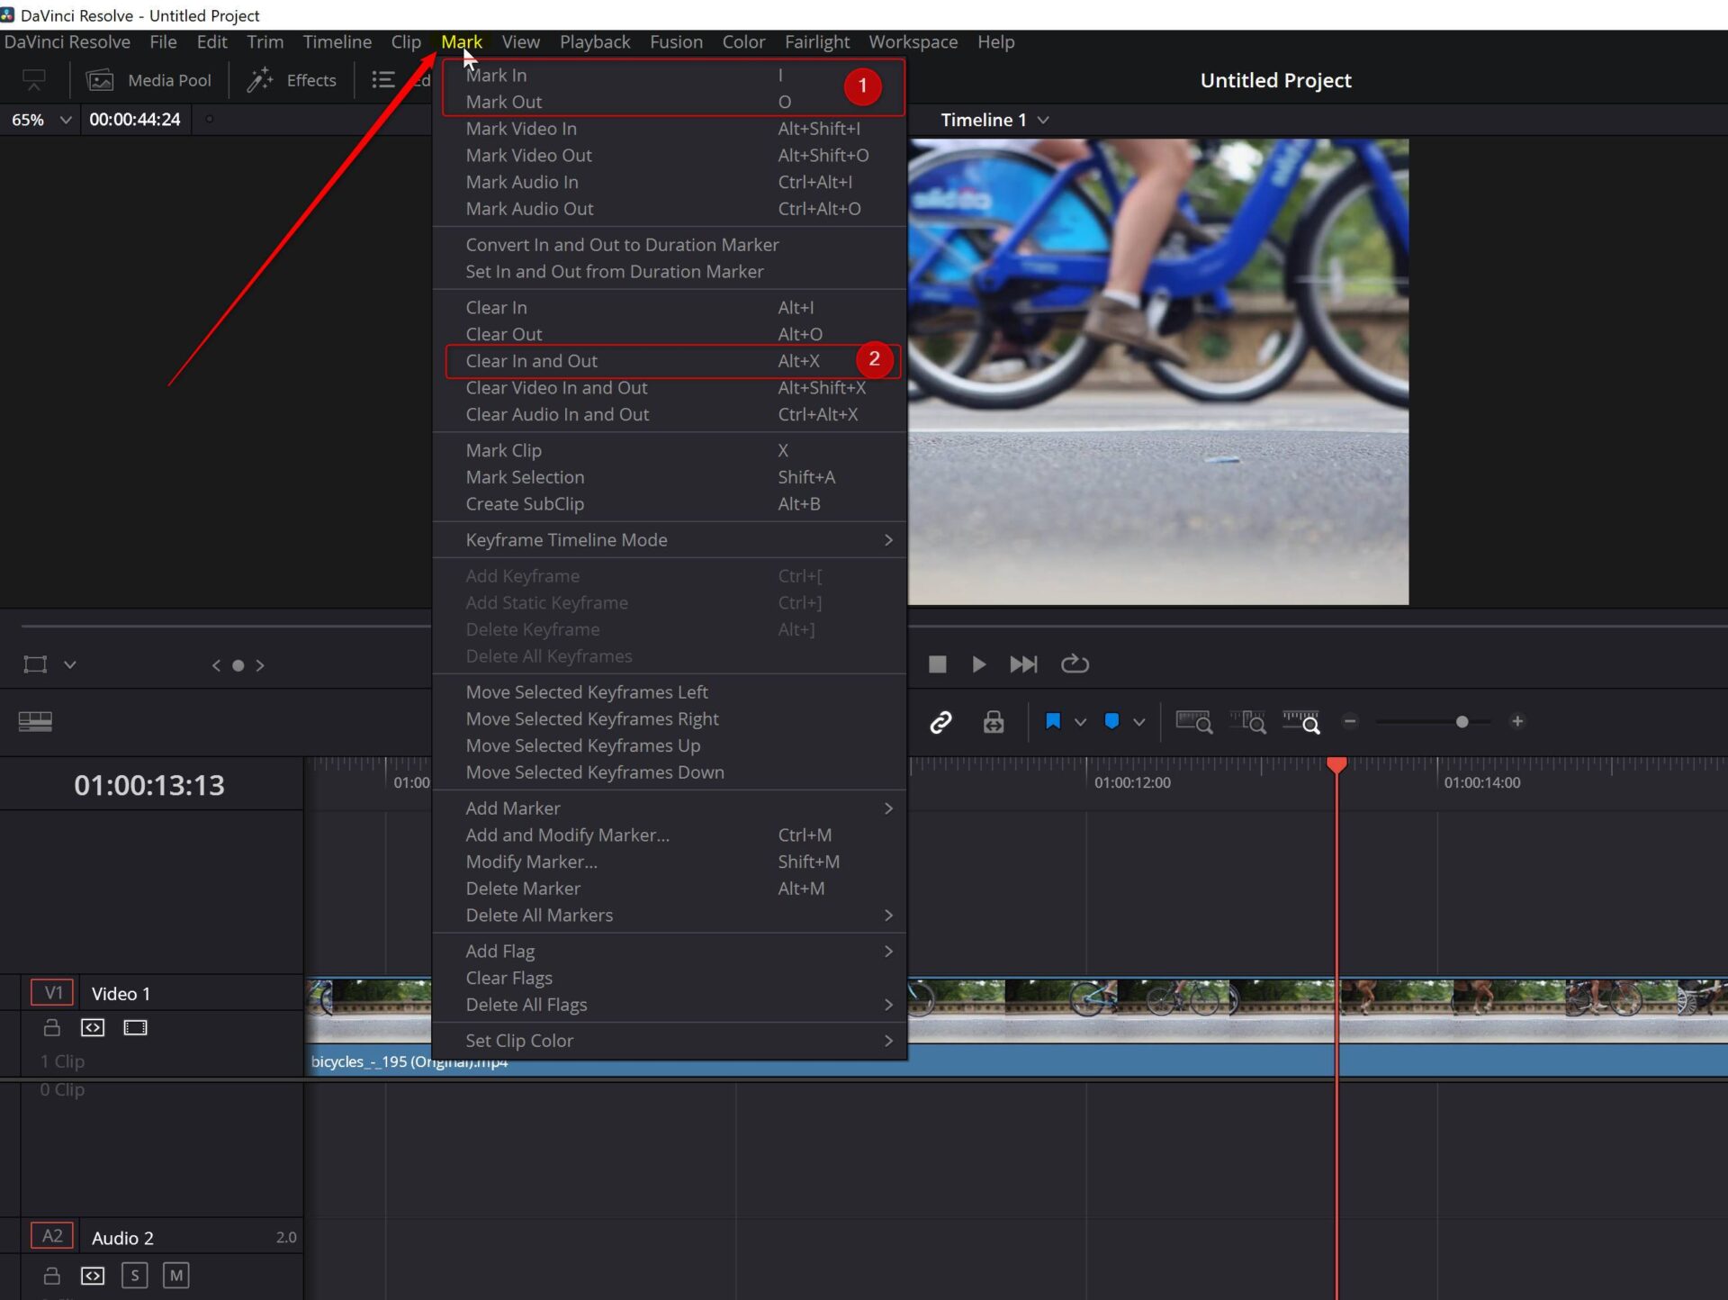Click the zoom out minus button
The width and height of the screenshot is (1728, 1300).
[x=1350, y=721]
